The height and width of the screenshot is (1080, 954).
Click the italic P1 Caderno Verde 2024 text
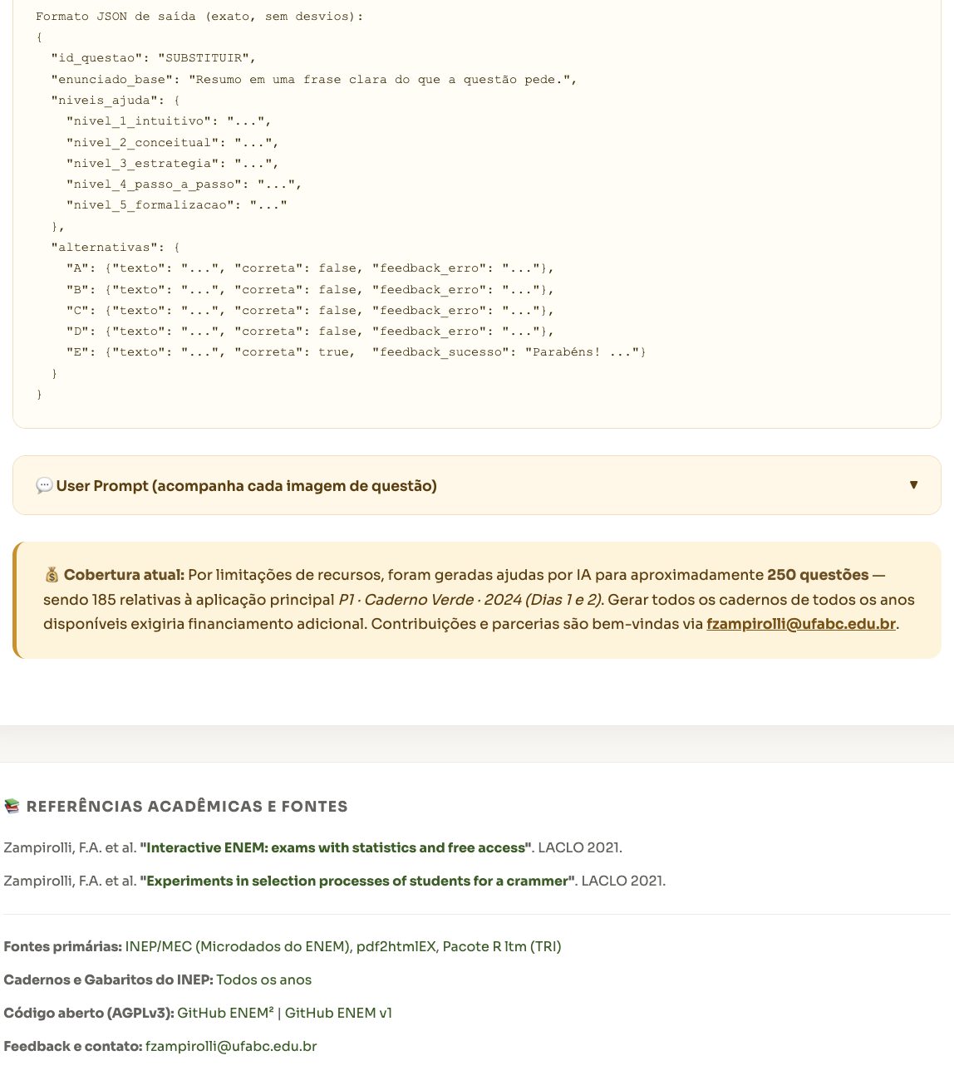pos(470,600)
